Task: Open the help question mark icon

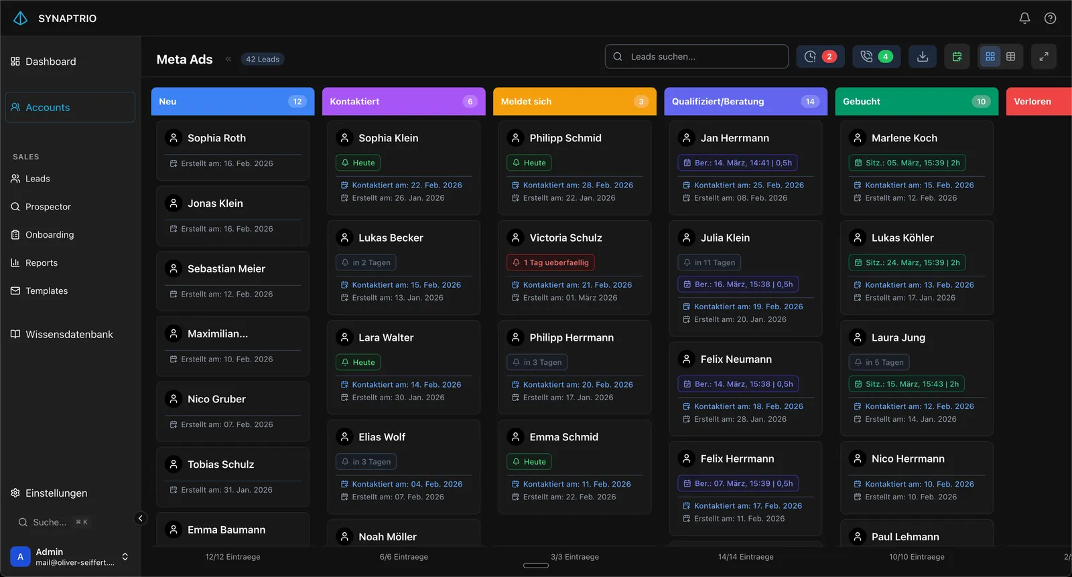Action: [1050, 18]
